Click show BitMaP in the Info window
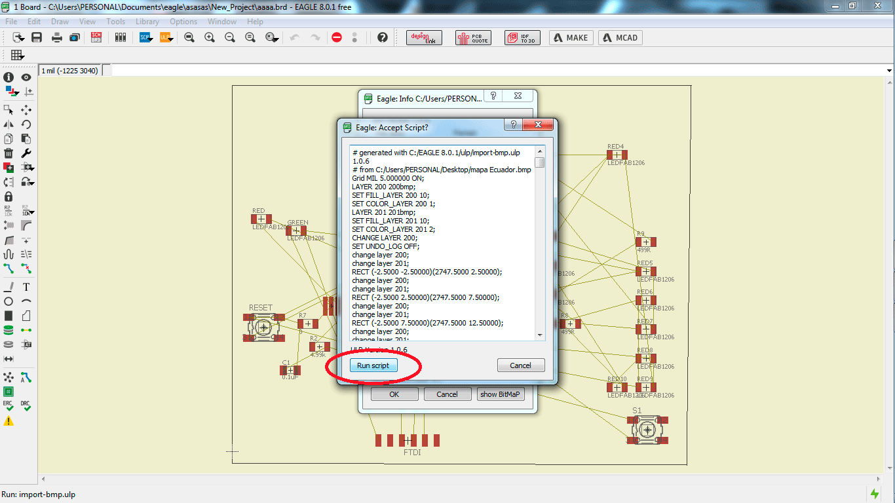 (x=501, y=394)
